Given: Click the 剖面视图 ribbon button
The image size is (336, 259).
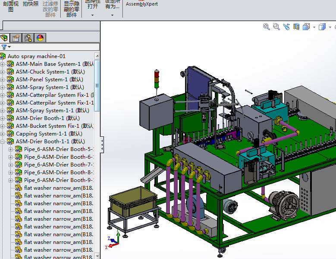Looking at the screenshot, I should (11, 6).
